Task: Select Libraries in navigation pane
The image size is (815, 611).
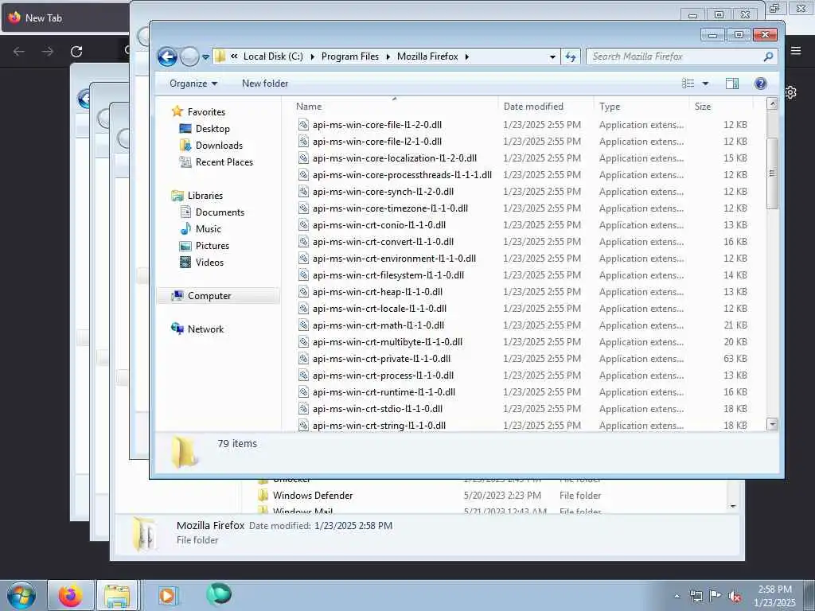Action: coord(205,196)
